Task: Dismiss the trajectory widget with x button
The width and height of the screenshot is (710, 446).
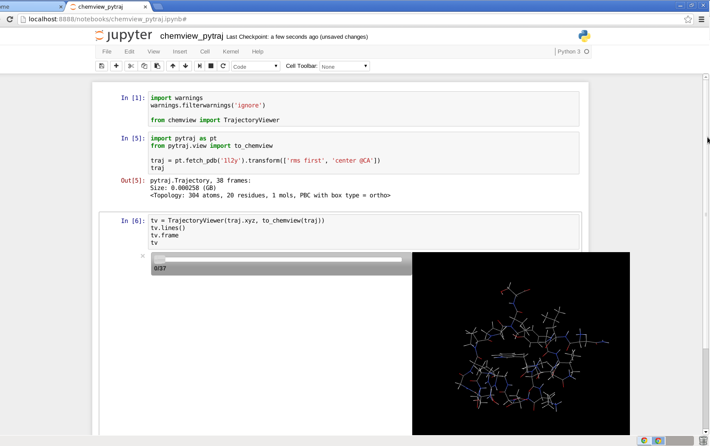Action: [x=142, y=256]
